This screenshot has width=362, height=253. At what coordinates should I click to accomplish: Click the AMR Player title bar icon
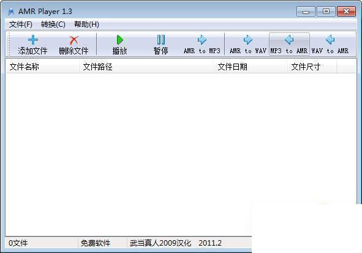[11, 11]
